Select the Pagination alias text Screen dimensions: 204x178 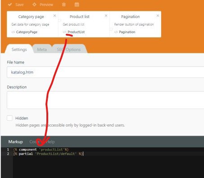127,32
